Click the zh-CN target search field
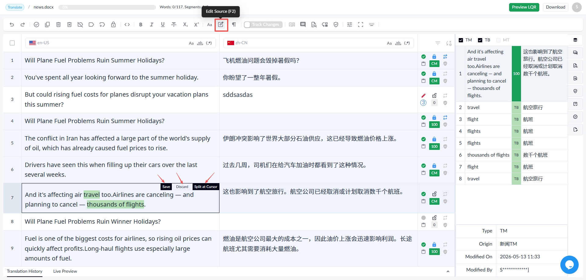The height and width of the screenshot is (280, 586). coord(319,43)
